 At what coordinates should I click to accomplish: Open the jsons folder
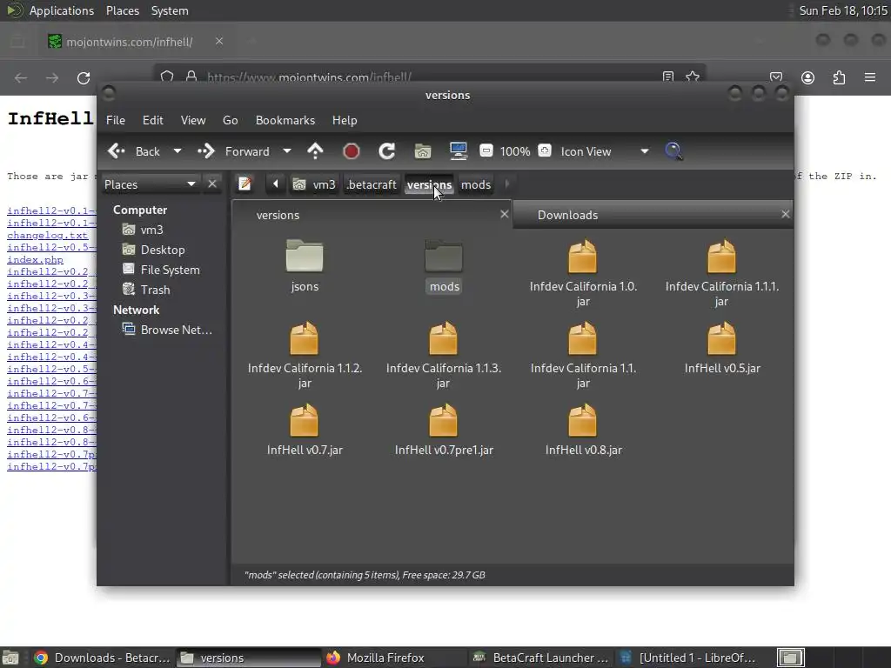(305, 266)
